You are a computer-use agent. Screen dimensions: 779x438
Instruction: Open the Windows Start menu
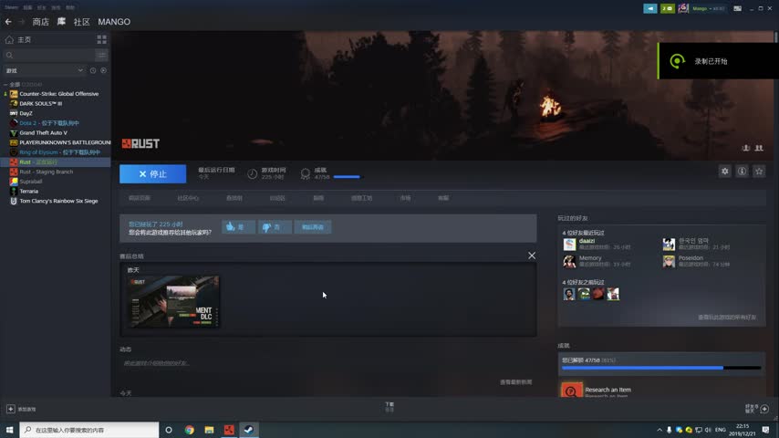tap(9, 430)
